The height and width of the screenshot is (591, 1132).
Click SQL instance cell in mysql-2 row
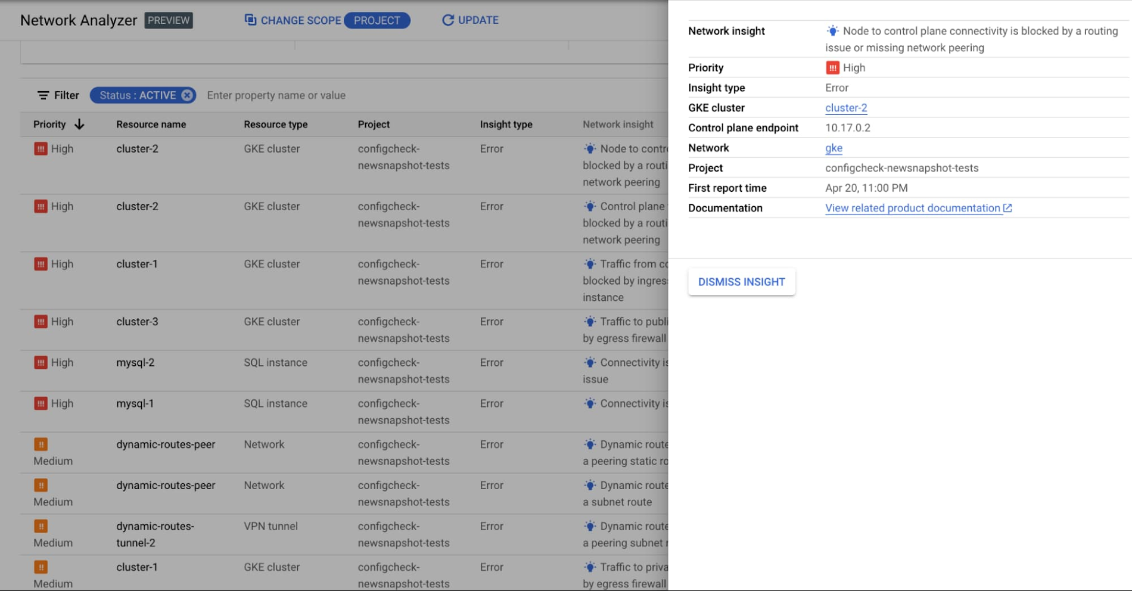[275, 362]
